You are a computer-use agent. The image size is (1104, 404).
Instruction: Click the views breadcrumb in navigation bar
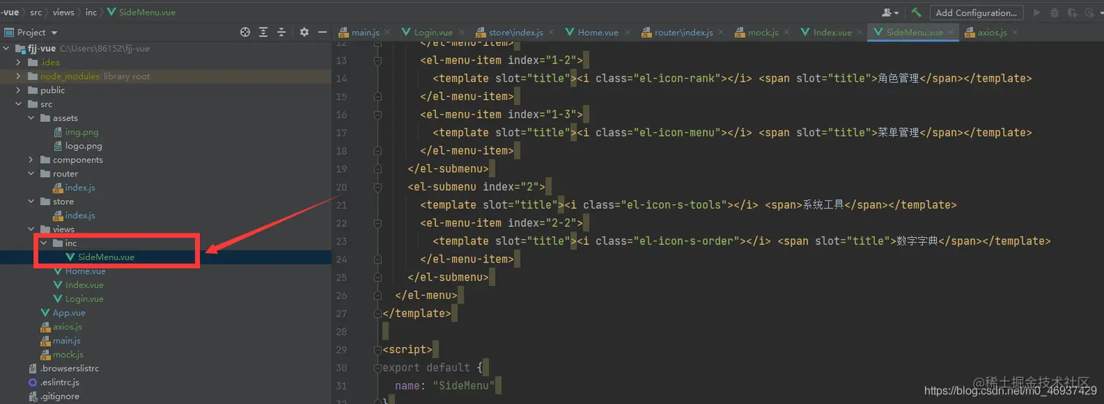[x=64, y=12]
